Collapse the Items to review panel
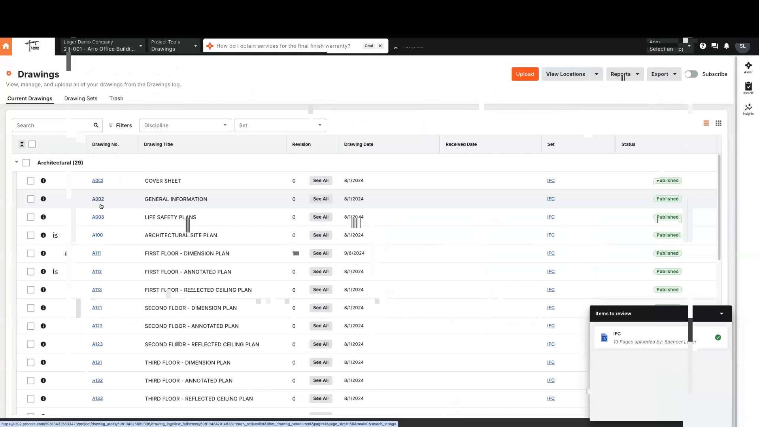759x427 pixels. click(721, 313)
